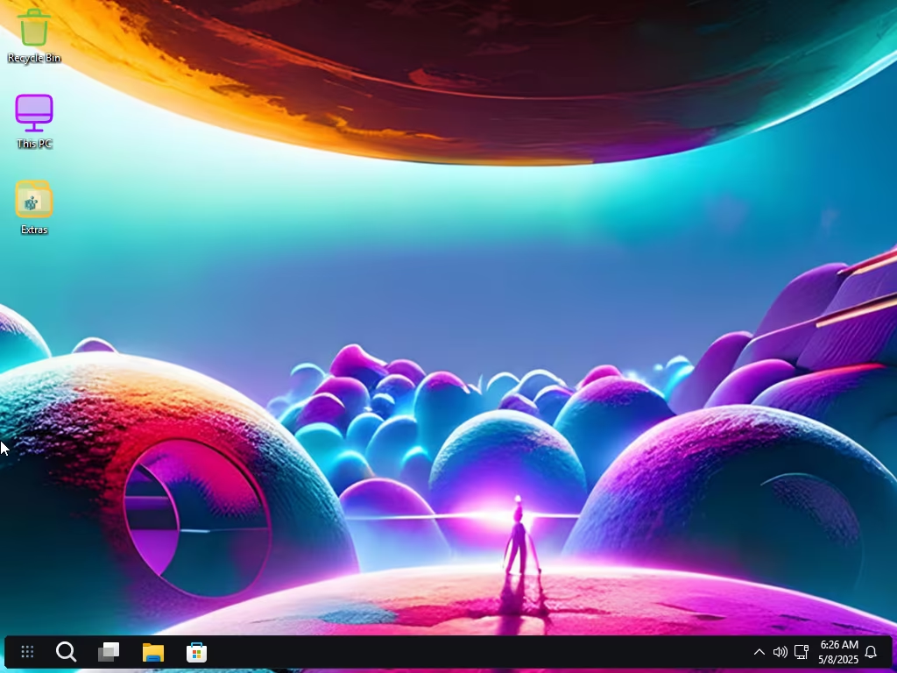897x673 pixels.
Task: Open the notifications bell icon
Action: point(871,652)
